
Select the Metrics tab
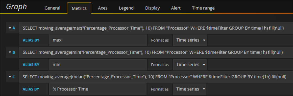tap(79, 8)
